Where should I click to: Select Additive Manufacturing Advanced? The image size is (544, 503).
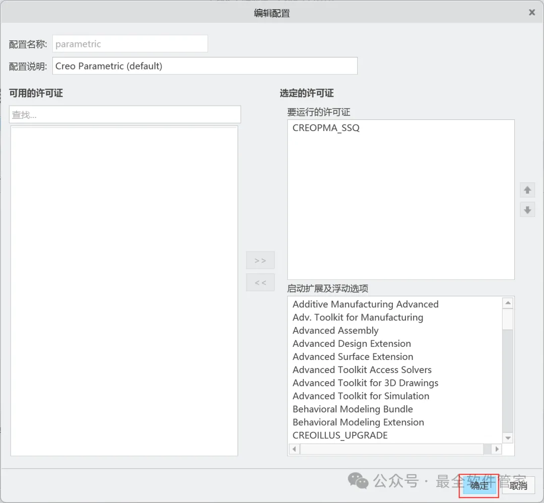click(365, 304)
